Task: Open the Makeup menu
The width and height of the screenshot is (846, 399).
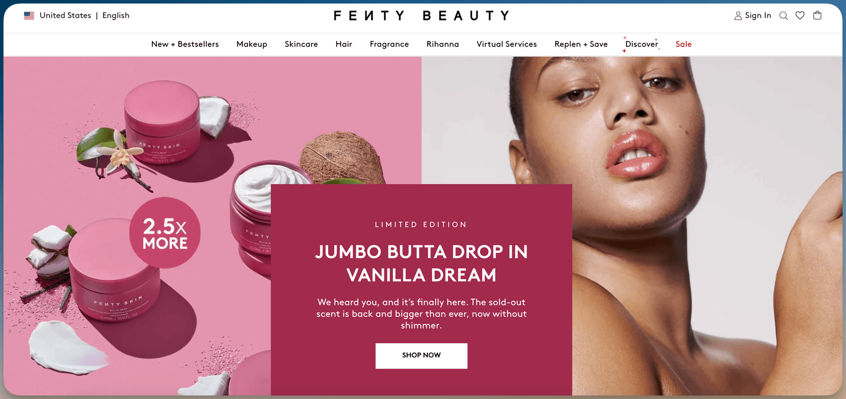Action: coord(252,44)
